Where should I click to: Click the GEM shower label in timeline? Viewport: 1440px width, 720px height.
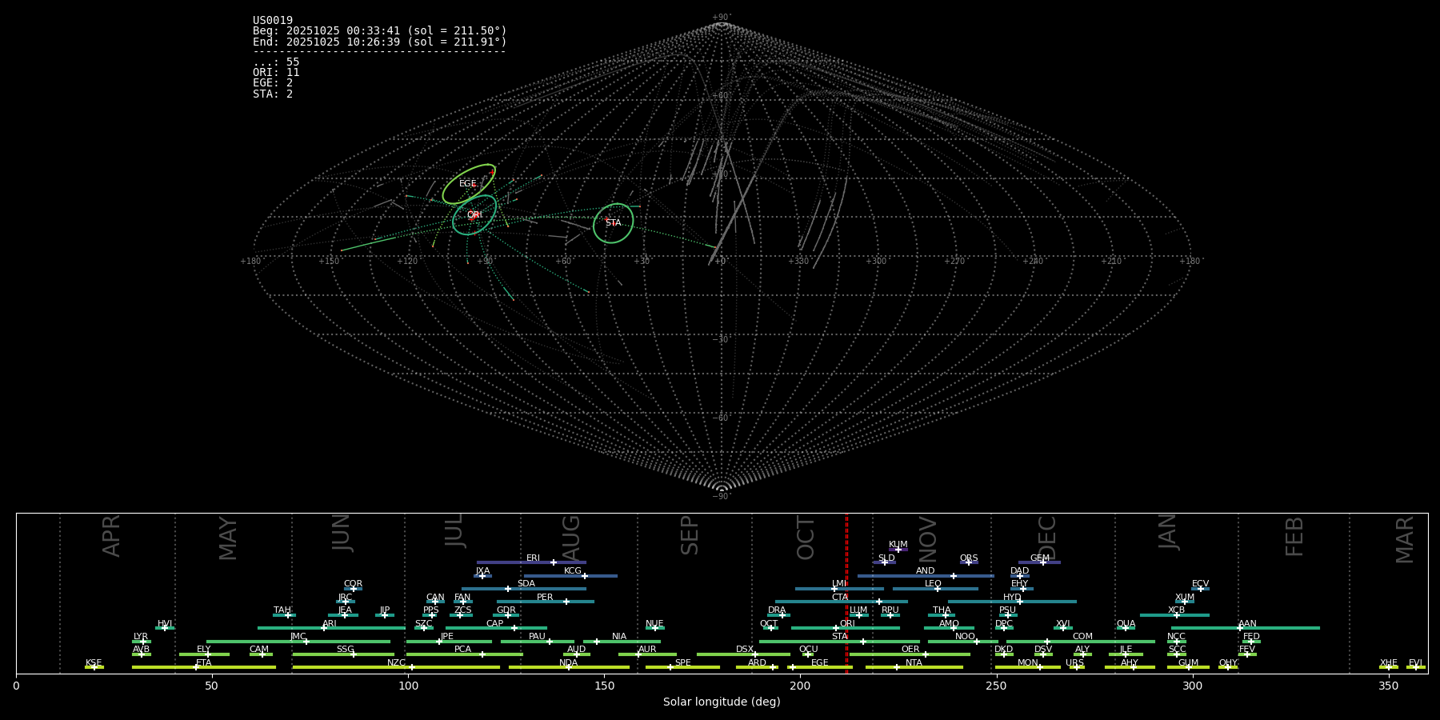pyautogui.click(x=1039, y=558)
